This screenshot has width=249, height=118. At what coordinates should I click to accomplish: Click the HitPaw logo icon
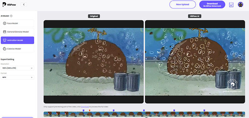[4, 4]
